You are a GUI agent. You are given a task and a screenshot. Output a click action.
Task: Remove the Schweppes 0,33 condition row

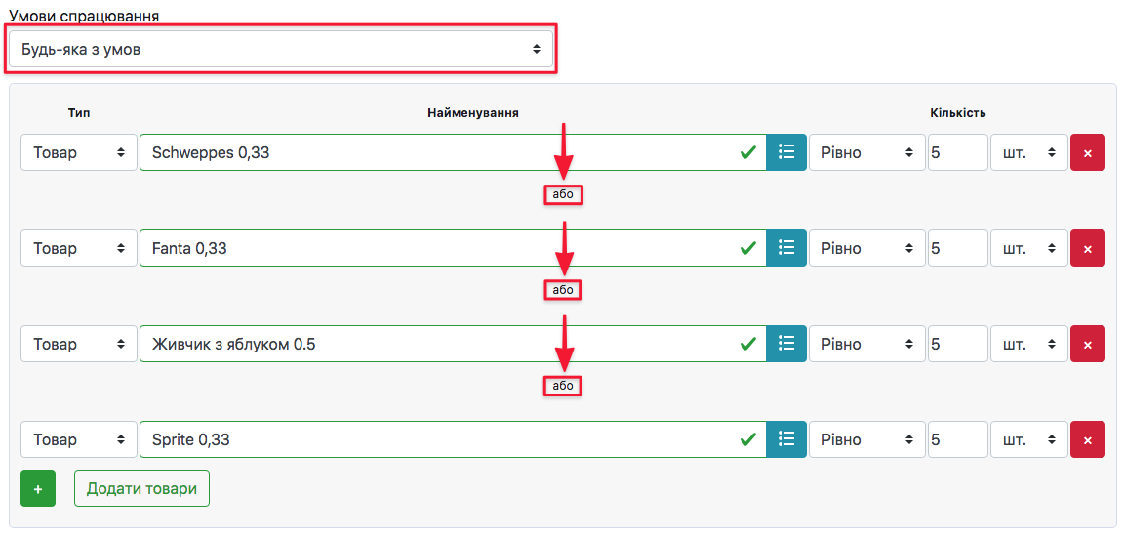point(1088,152)
